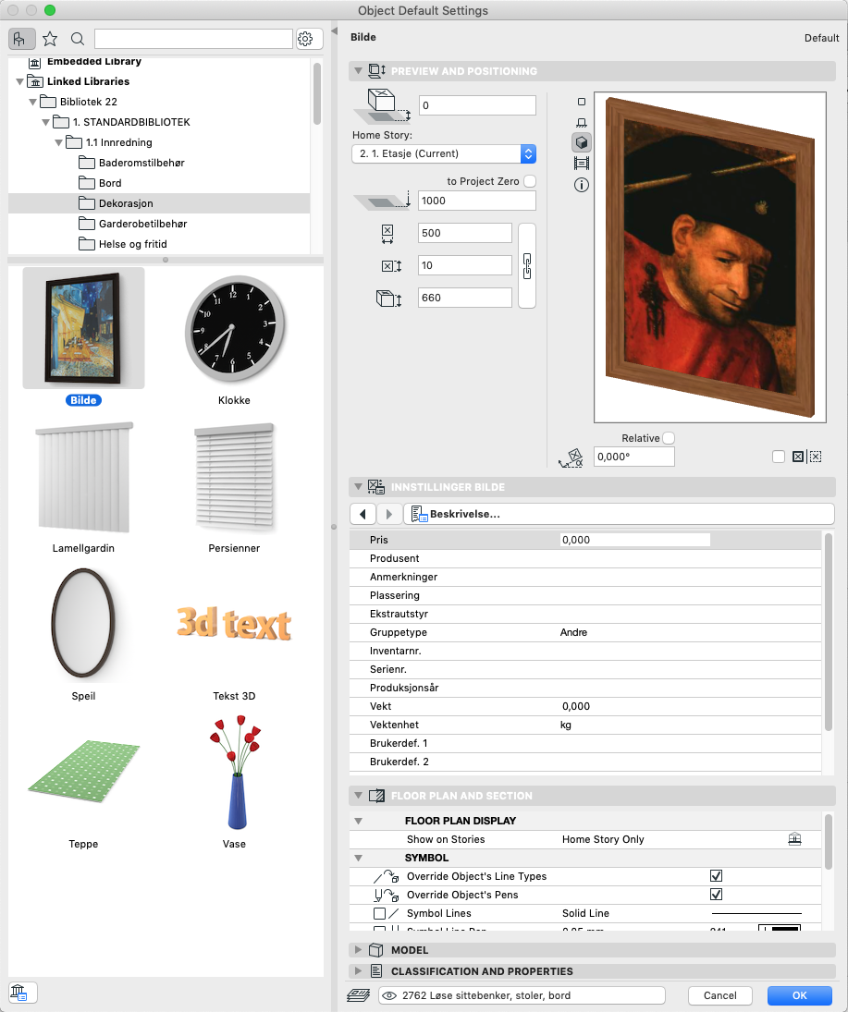
Task: Select the Tekst 3D object
Action: click(234, 624)
